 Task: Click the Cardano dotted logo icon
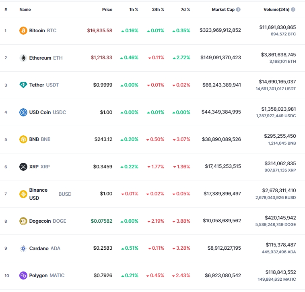[x=23, y=249]
